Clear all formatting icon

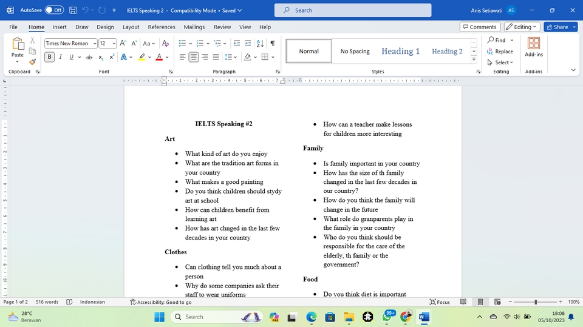(x=165, y=44)
